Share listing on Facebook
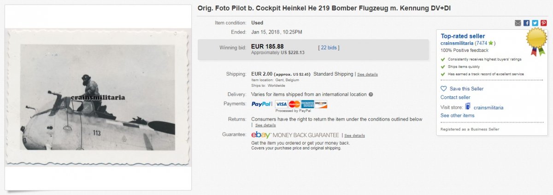The height and width of the screenshot is (195, 553). click(x=527, y=23)
